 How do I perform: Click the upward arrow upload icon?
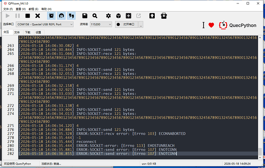152,16
